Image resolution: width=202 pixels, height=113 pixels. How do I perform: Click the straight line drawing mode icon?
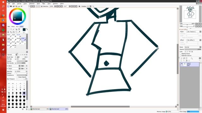[93, 6]
